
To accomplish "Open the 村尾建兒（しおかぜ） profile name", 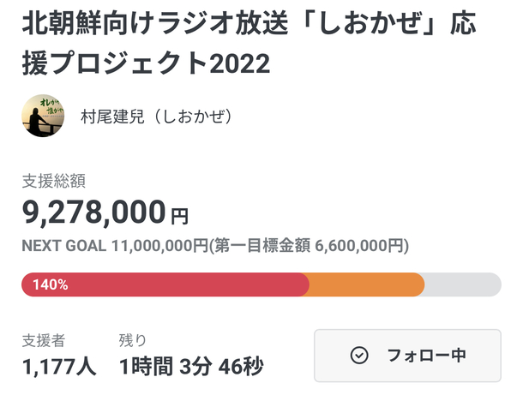I will (x=157, y=116).
